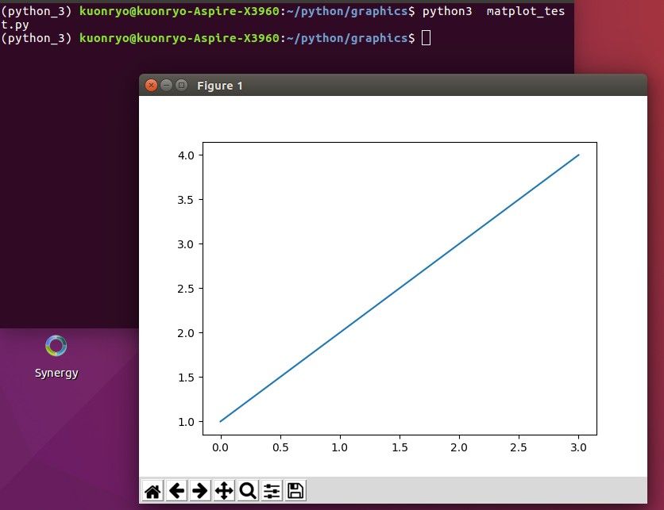Viewport: 664px width, 510px height.
Task: Click the Synergy label text on the desktop
Action: [56, 373]
